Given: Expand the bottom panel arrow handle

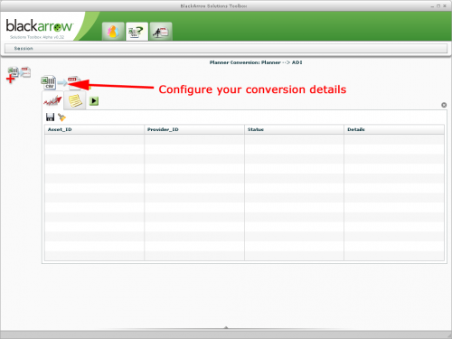Looking at the screenshot, I should click(226, 327).
